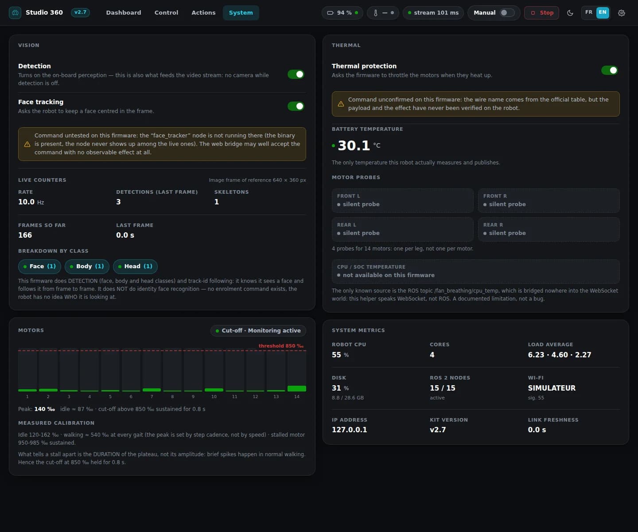This screenshot has width=638, height=532.
Task: Click the link freshness value 0.0 s
Action: tap(537, 430)
